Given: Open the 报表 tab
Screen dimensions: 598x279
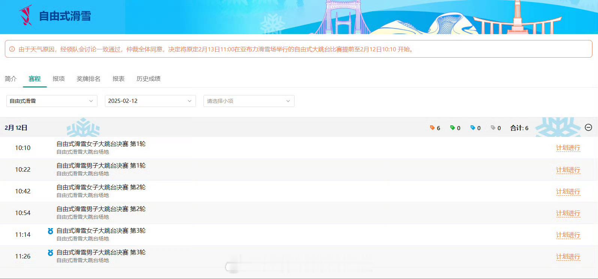Looking at the screenshot, I should tap(118, 79).
